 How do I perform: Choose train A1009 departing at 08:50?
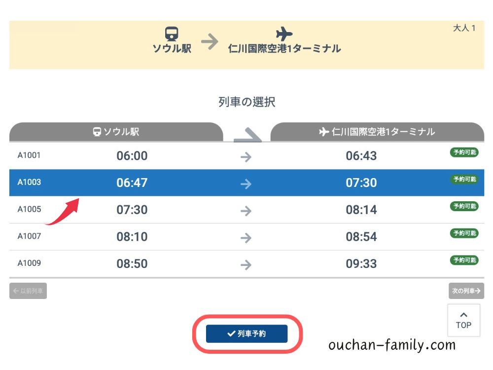(247, 264)
